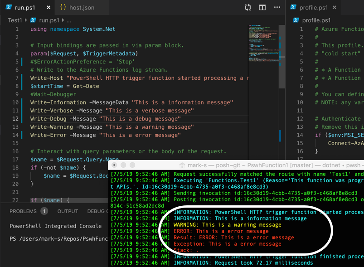Close the run.ps1 tab

pos(49,7)
